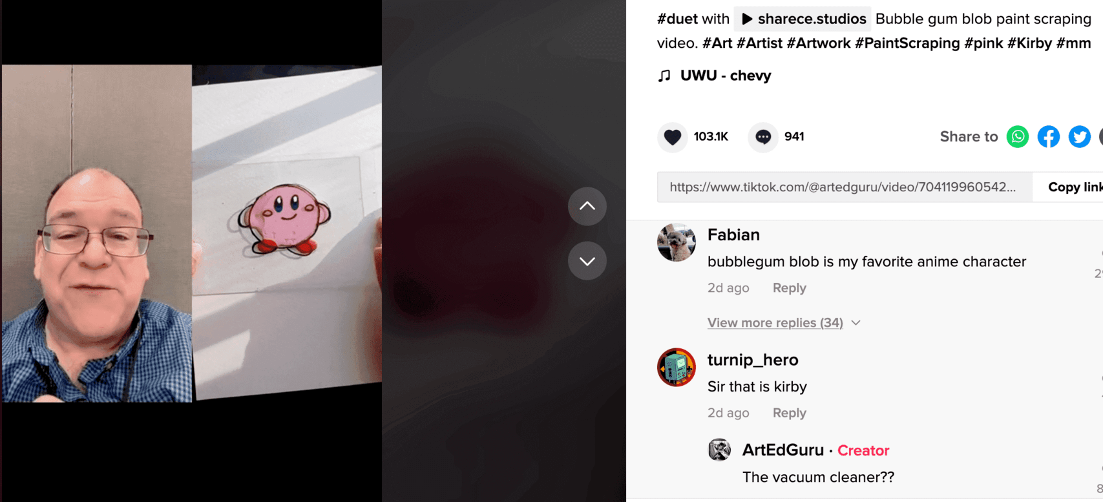Share to Twitter

pos(1079,137)
